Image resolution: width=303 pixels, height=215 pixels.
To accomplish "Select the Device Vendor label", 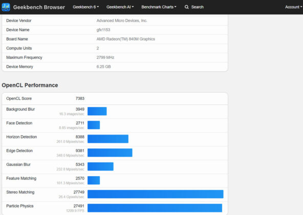I will [x=19, y=20].
